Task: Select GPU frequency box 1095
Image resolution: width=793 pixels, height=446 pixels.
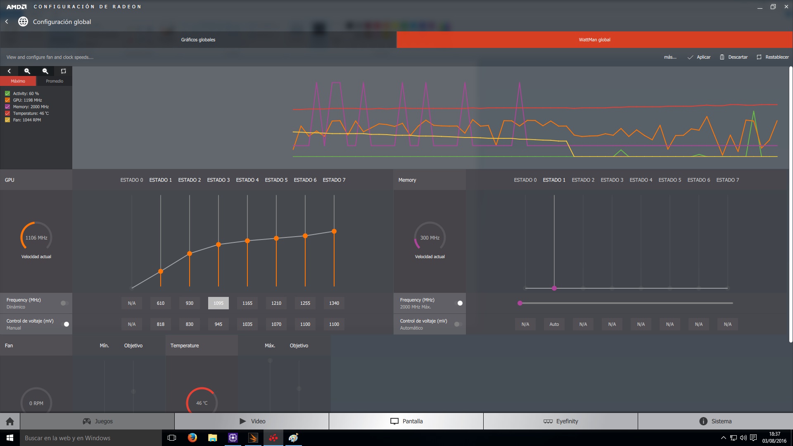Action: 218,303
